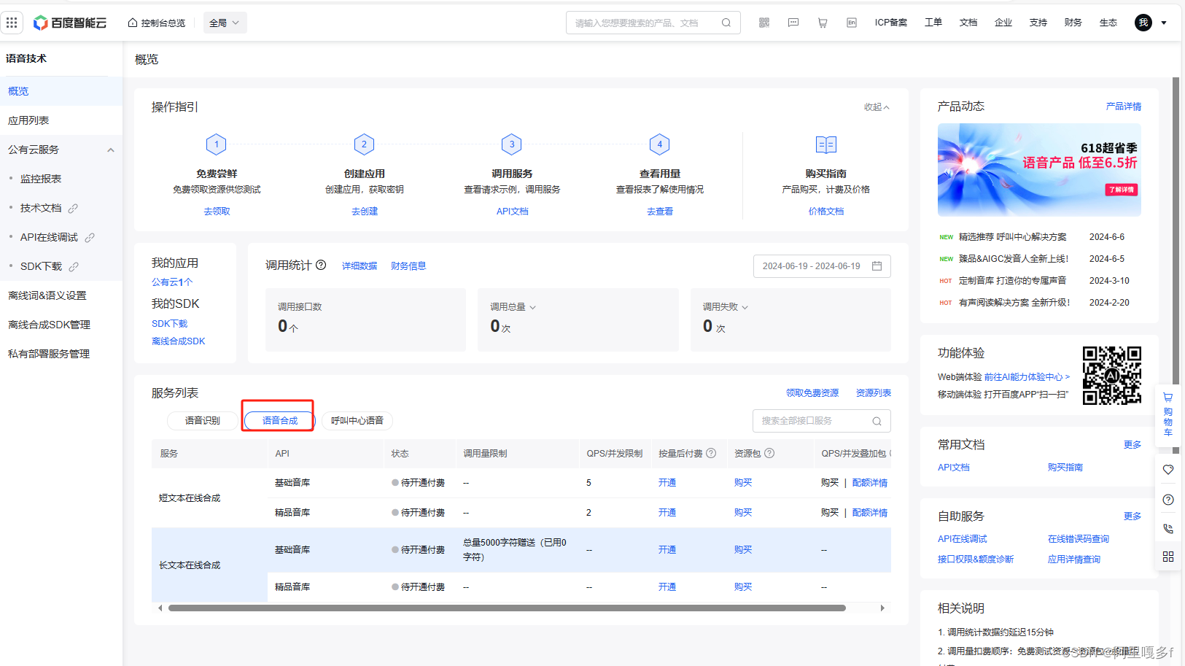Click the international 'En' icon in header
The height and width of the screenshot is (666, 1185).
tap(852, 23)
